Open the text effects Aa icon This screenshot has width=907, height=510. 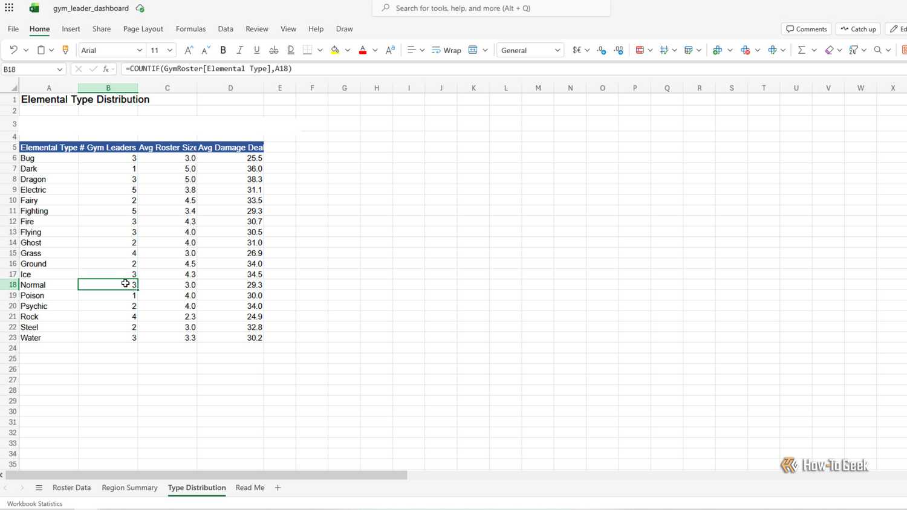(391, 50)
